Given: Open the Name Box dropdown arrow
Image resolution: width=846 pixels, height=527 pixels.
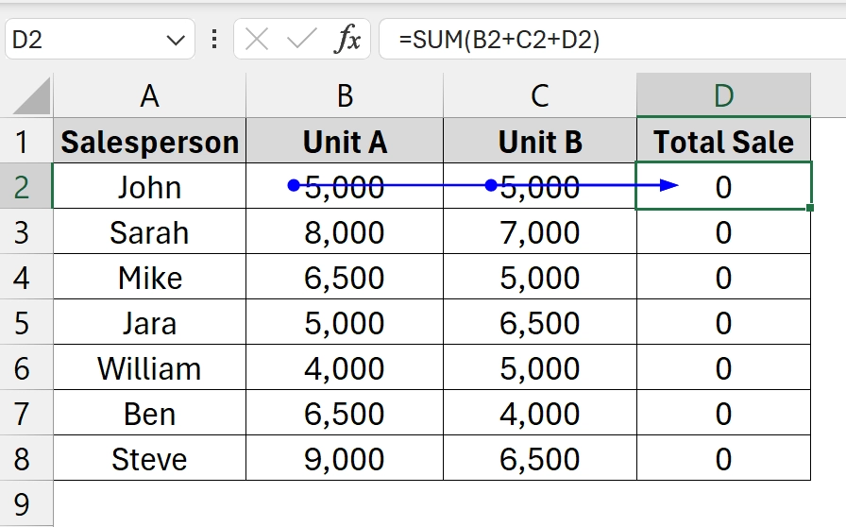Looking at the screenshot, I should [x=176, y=40].
